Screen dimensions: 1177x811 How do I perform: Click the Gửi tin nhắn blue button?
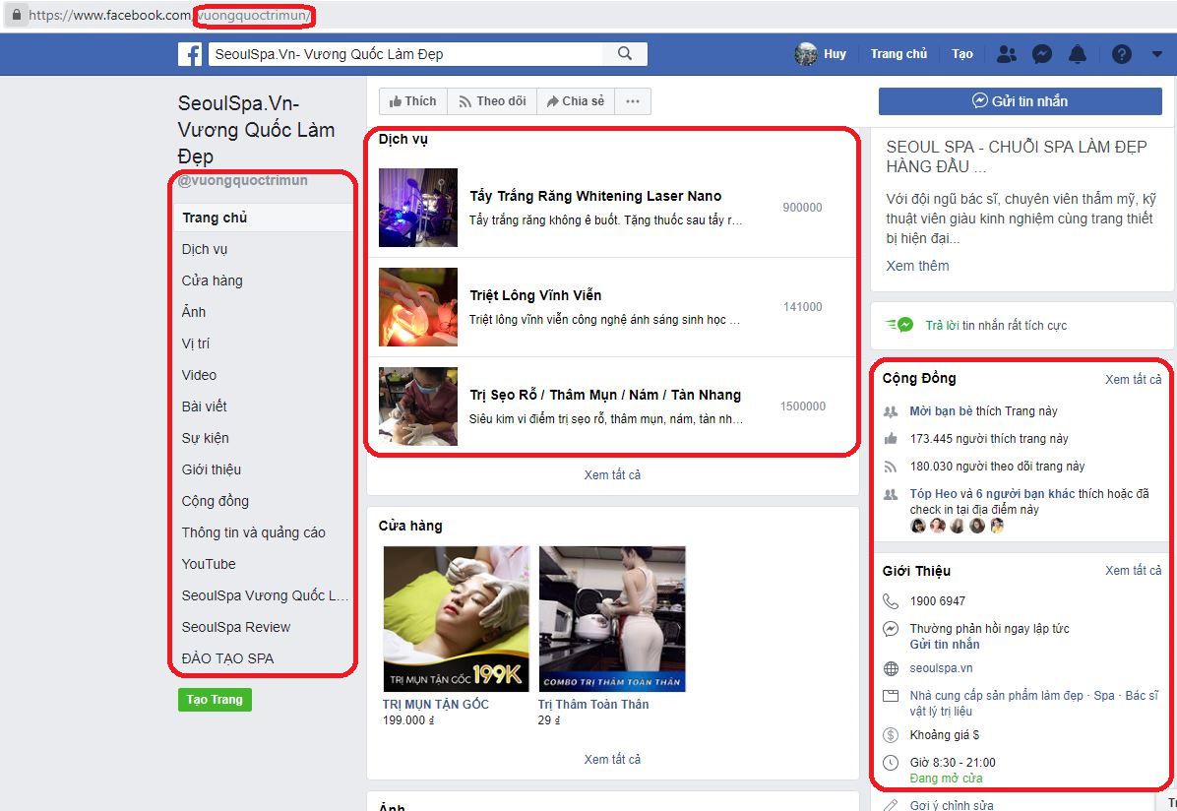(x=1021, y=101)
